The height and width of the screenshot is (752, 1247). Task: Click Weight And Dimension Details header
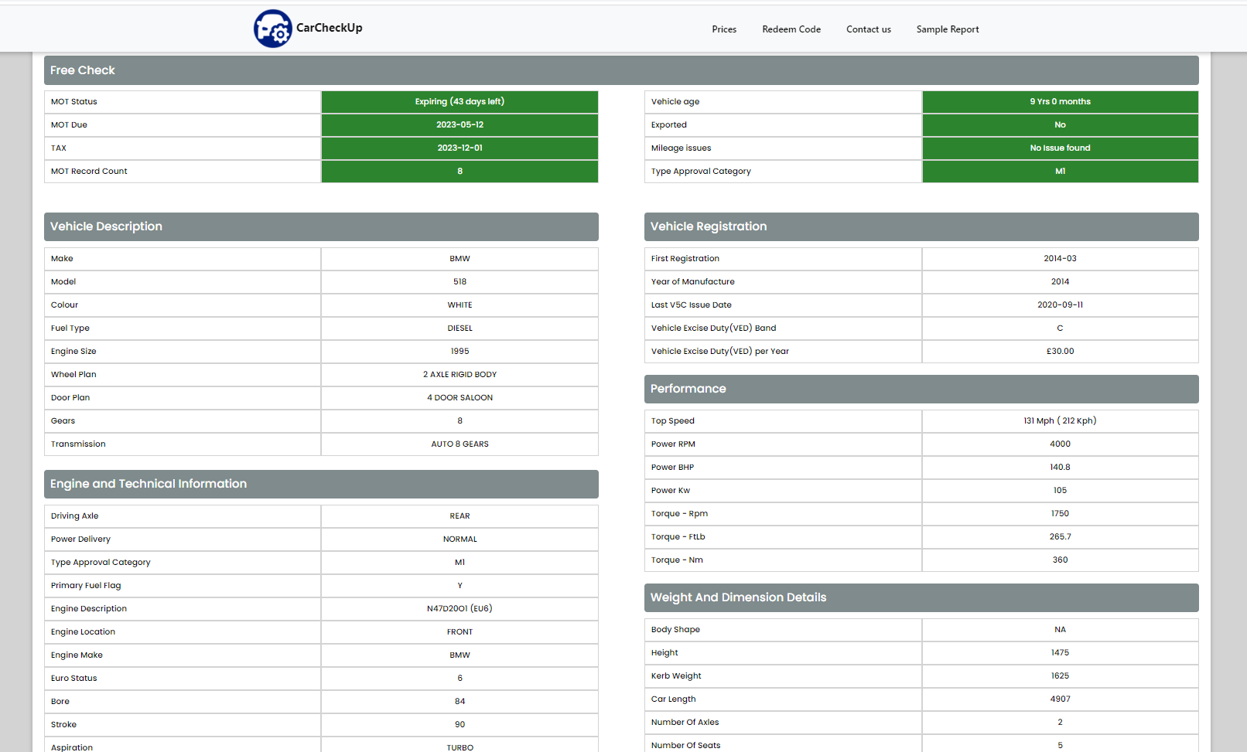pos(921,597)
